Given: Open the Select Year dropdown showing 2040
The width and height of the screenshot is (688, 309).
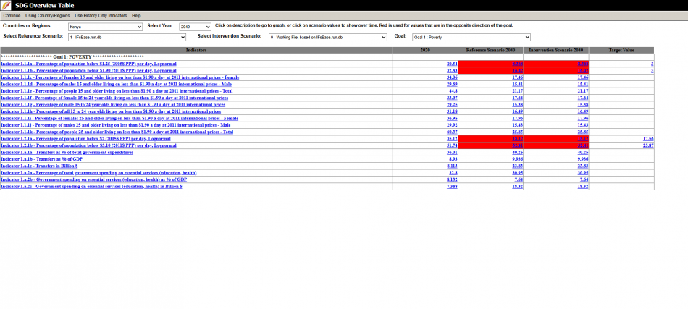Looking at the screenshot, I should tap(194, 27).
